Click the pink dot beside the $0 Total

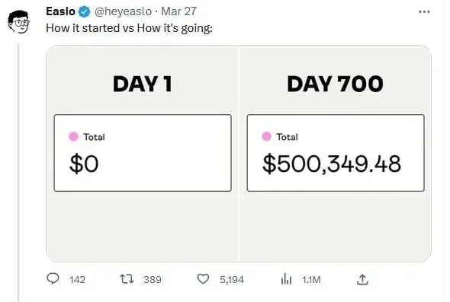[x=73, y=136]
